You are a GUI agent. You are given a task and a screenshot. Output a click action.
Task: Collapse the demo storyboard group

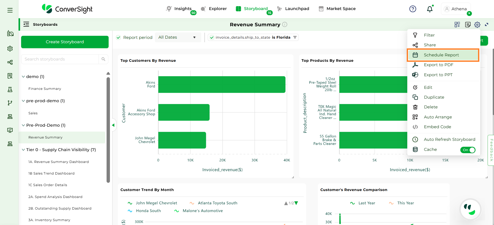[x=23, y=77]
